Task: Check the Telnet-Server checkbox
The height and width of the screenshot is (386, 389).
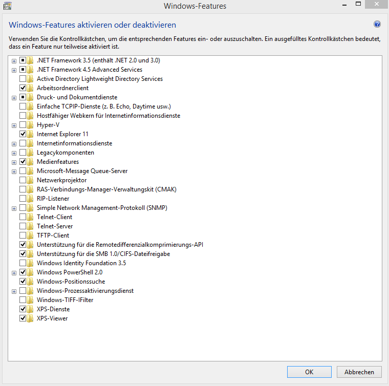Action: pos(23,226)
